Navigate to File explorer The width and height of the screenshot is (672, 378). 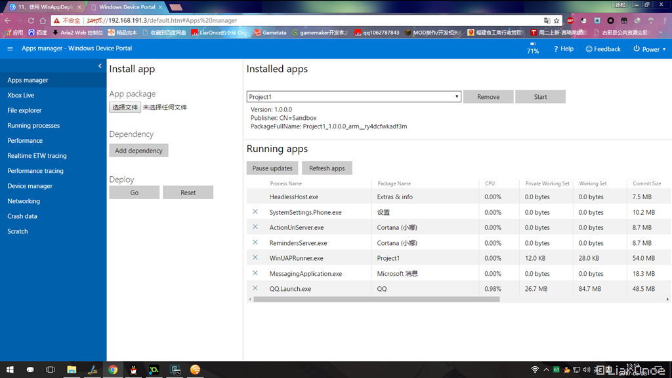point(24,110)
